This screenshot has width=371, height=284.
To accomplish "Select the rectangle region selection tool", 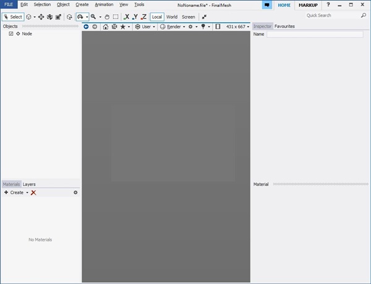I will [116, 17].
